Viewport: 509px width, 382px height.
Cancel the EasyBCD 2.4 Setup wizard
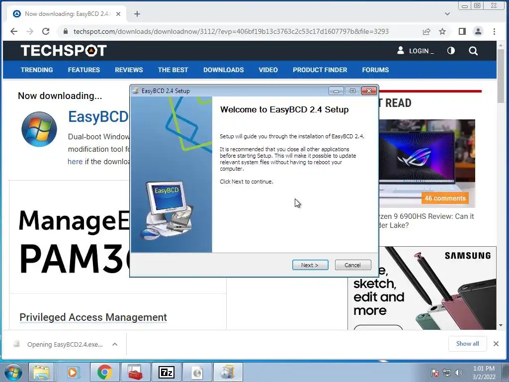point(352,265)
